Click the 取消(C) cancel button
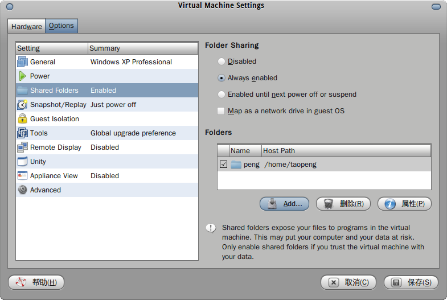447x300 pixels. point(348,282)
